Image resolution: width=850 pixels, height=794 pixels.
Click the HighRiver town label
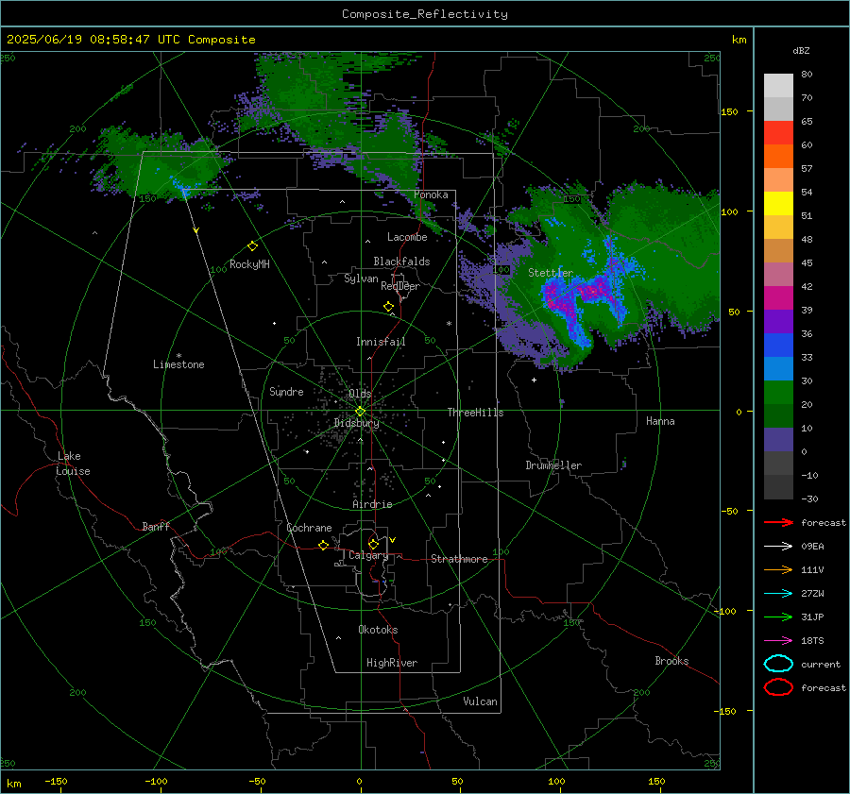pyautogui.click(x=392, y=663)
